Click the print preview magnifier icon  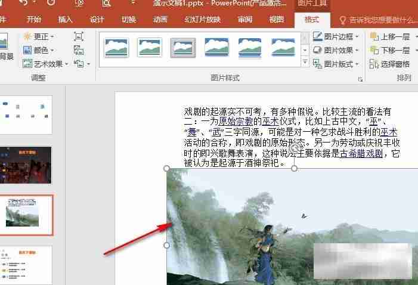click(106, 3)
